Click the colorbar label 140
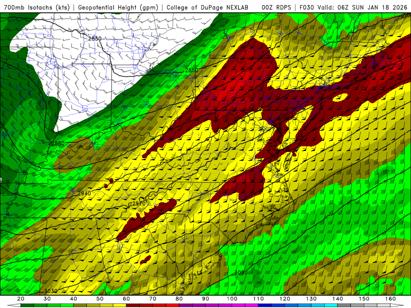 pos(338,299)
